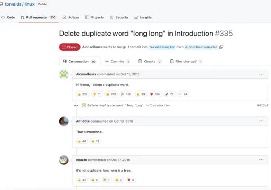Image resolution: width=271 pixels, height=190 pixels.
Task: Open Antidote's profile link
Action: click(x=83, y=121)
